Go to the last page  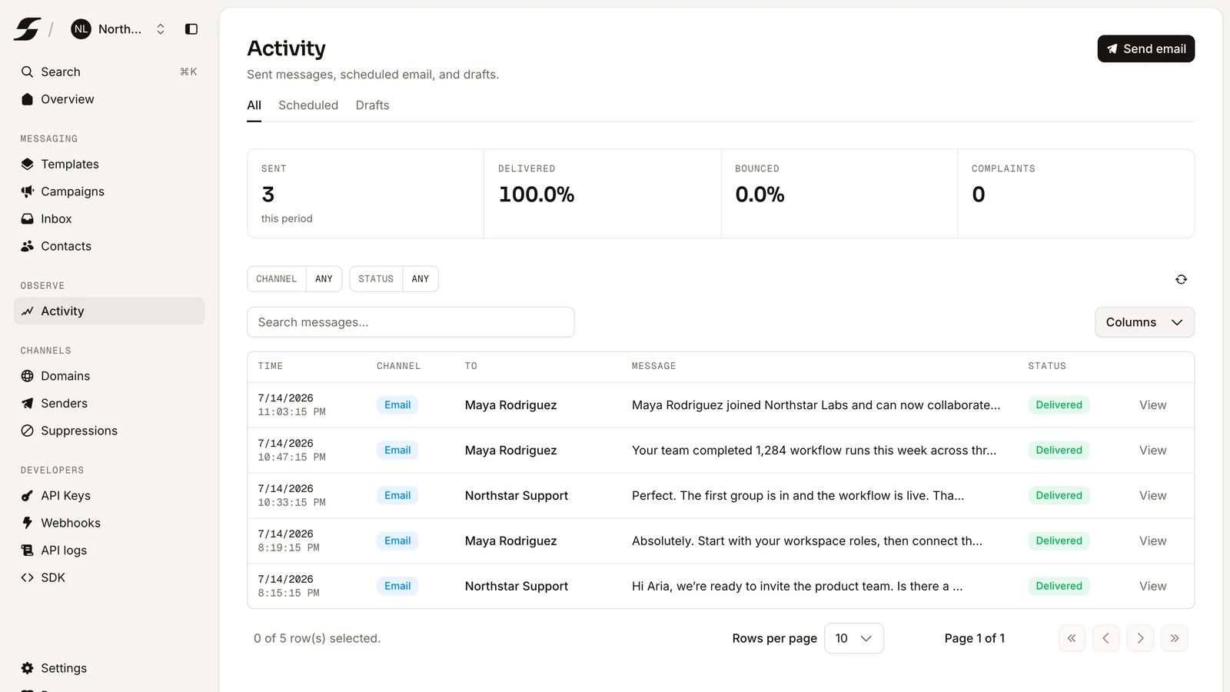[x=1174, y=638]
